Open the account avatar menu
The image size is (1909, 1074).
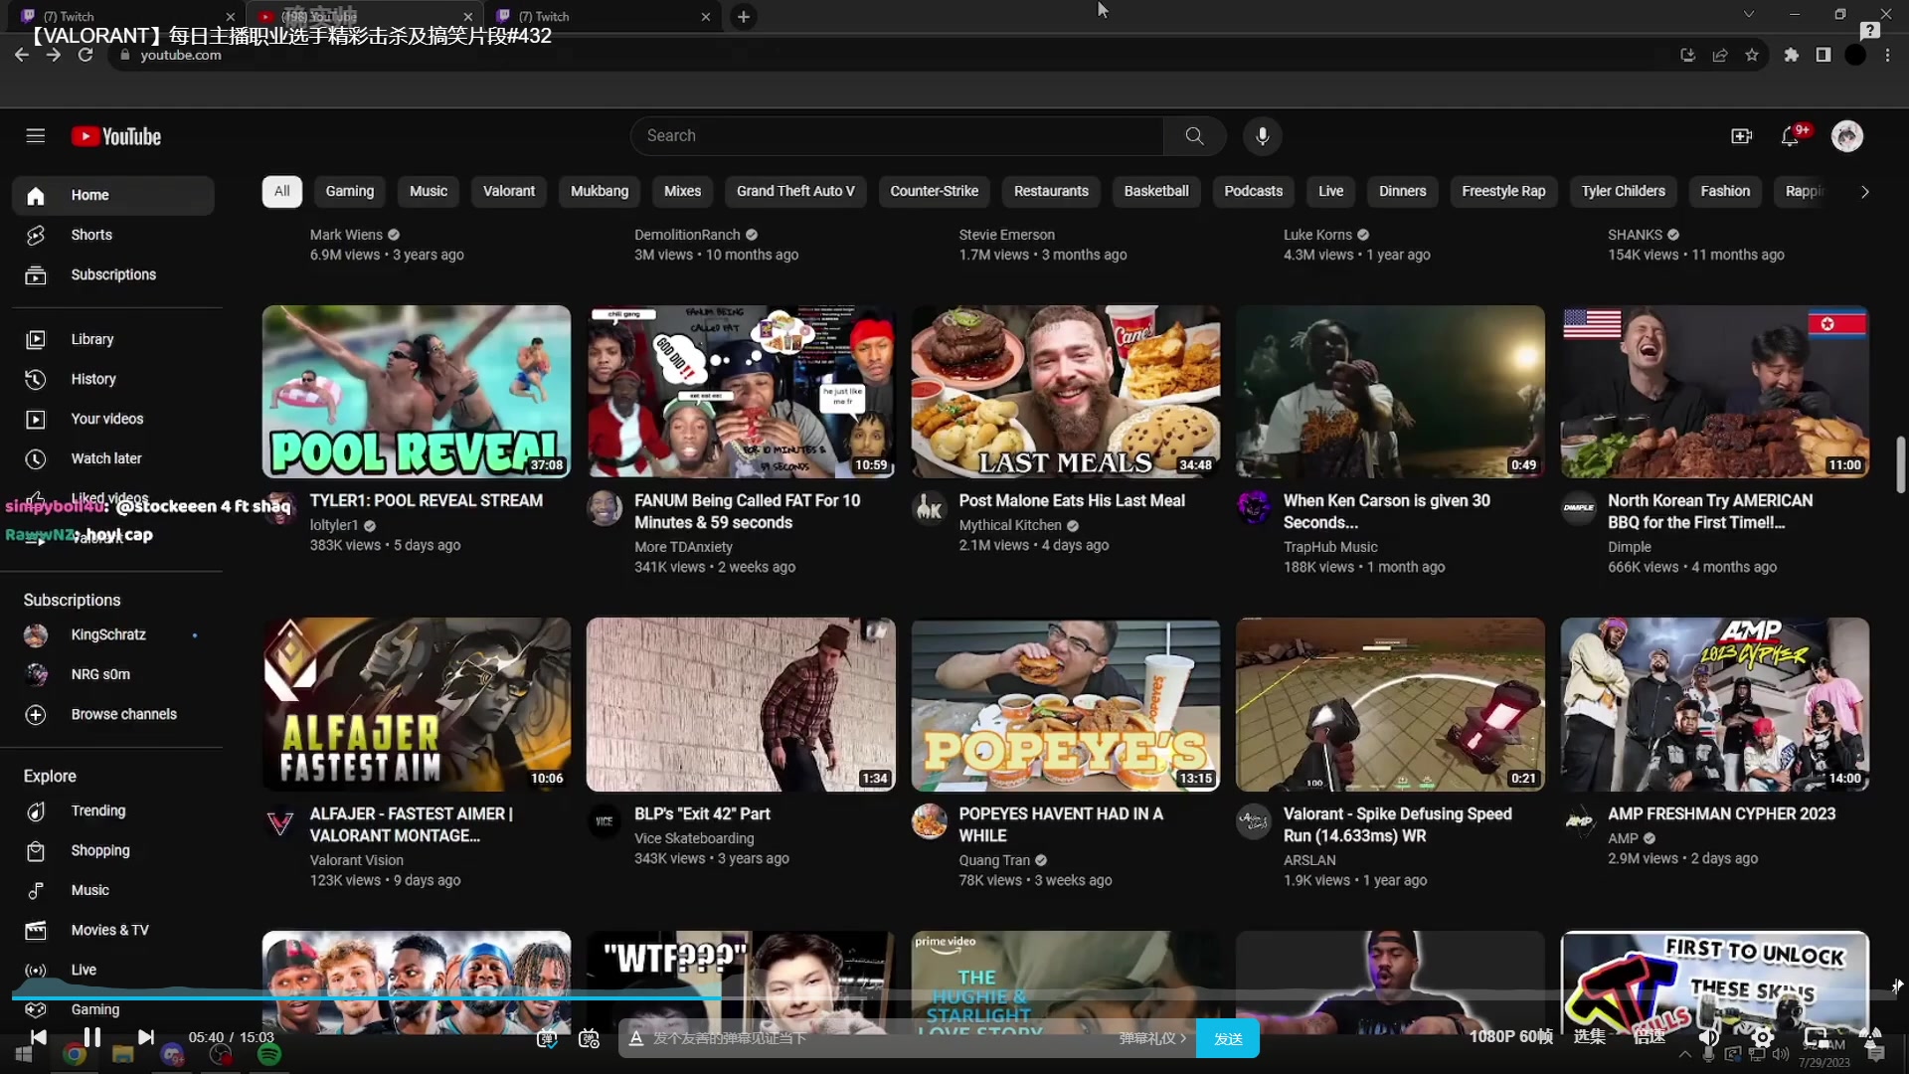pyautogui.click(x=1847, y=136)
